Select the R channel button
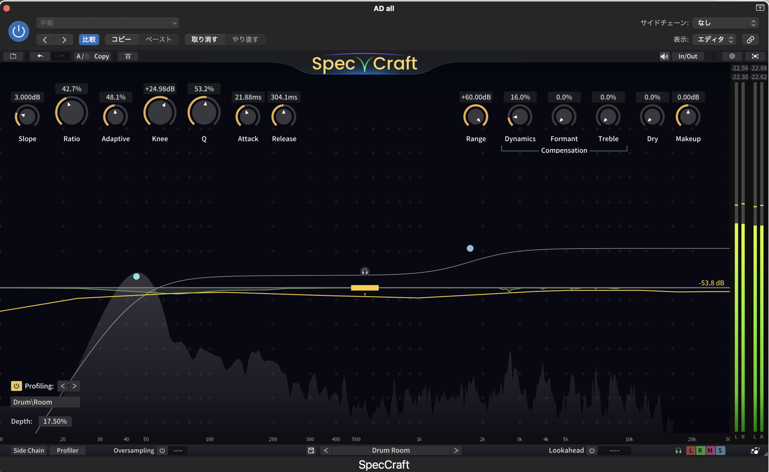The width and height of the screenshot is (769, 472). click(700, 450)
